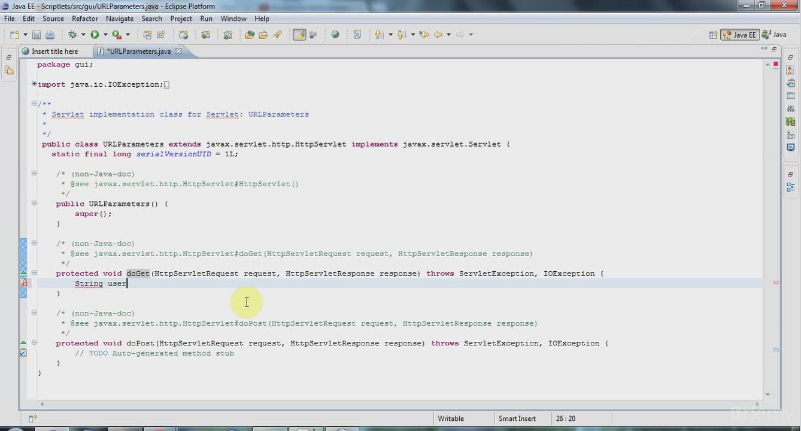Collapse the doPost method body

click(x=34, y=343)
